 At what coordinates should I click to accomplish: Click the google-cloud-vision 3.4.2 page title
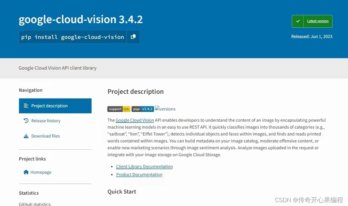point(81,19)
